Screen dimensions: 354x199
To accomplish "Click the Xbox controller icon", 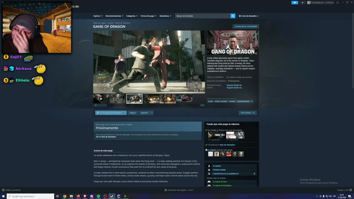I will pyautogui.click(x=209, y=182).
